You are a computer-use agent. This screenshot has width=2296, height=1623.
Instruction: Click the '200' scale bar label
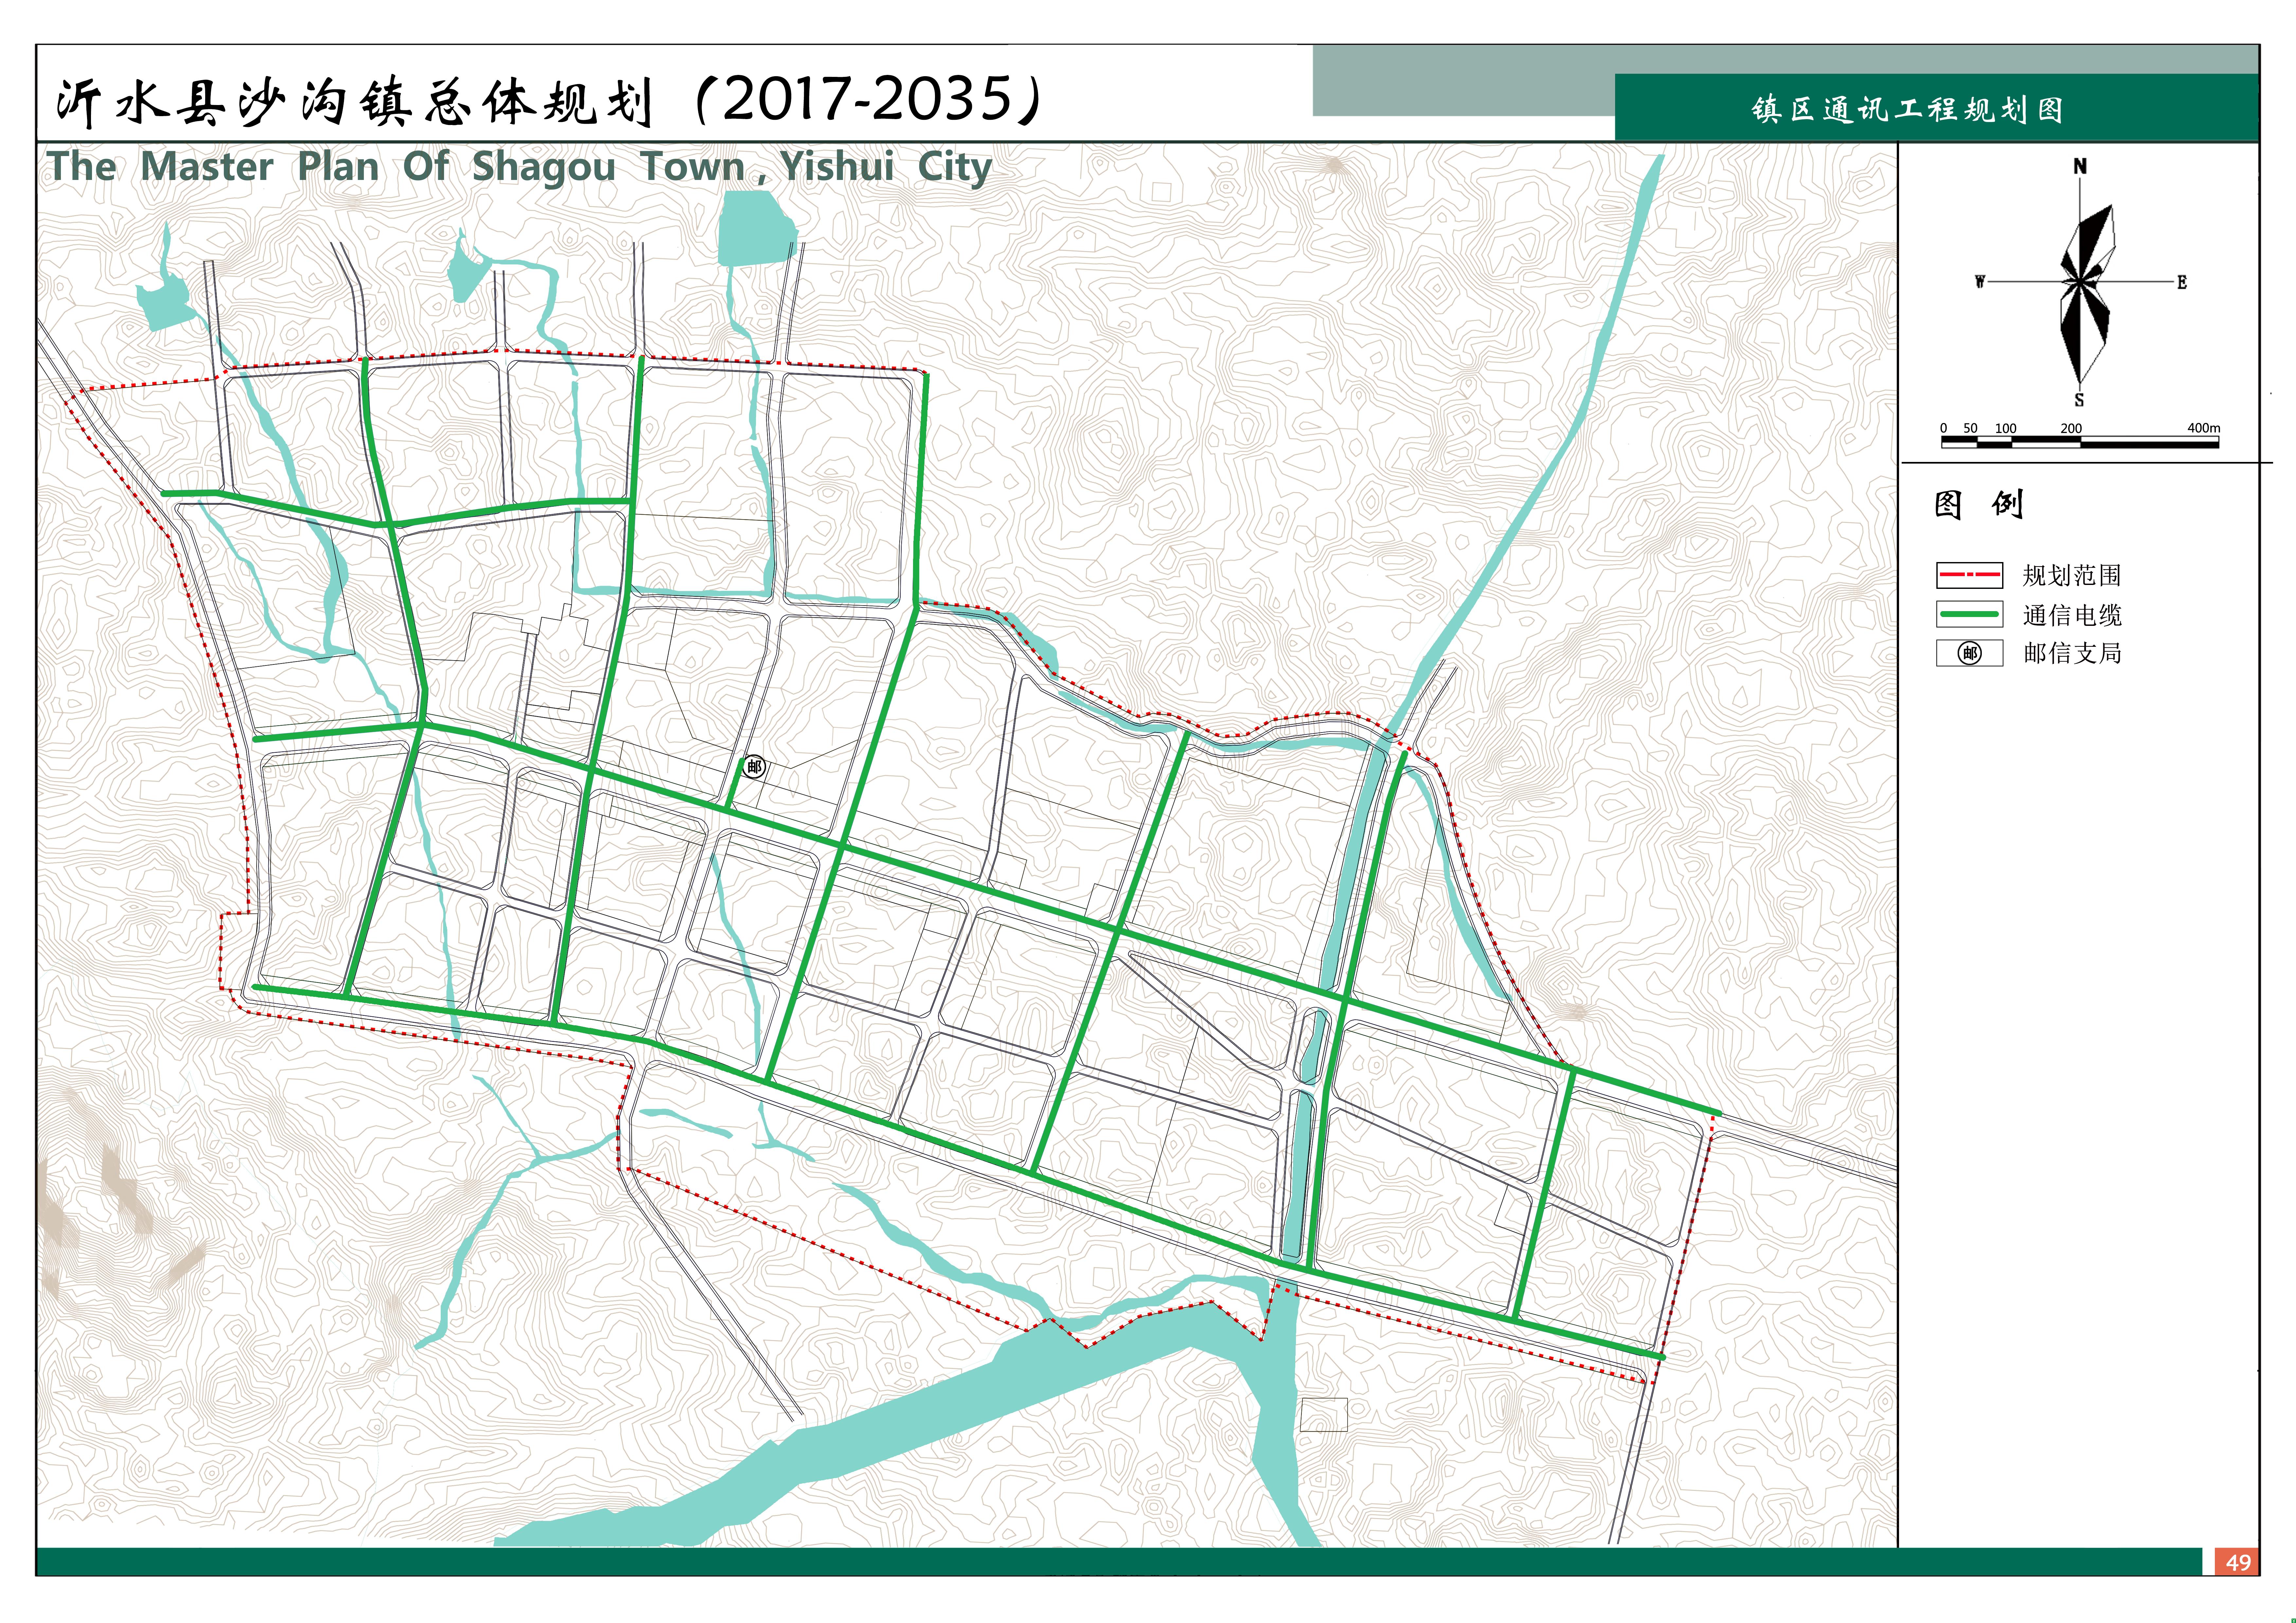coord(2071,428)
